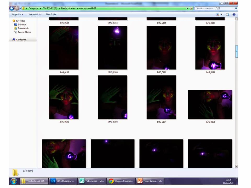Click the search magnifier icon

click(x=236, y=8)
